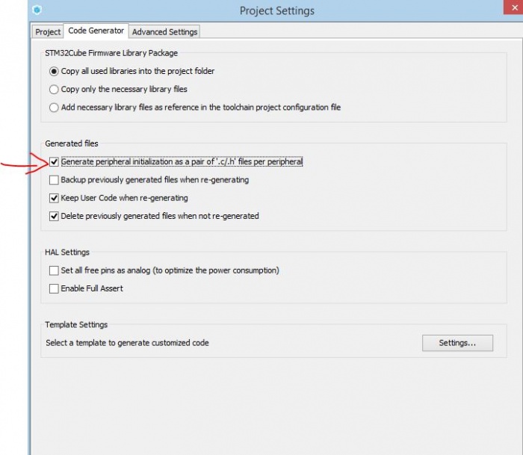Click the STM32CubeMX app icon in title bar

click(37, 10)
